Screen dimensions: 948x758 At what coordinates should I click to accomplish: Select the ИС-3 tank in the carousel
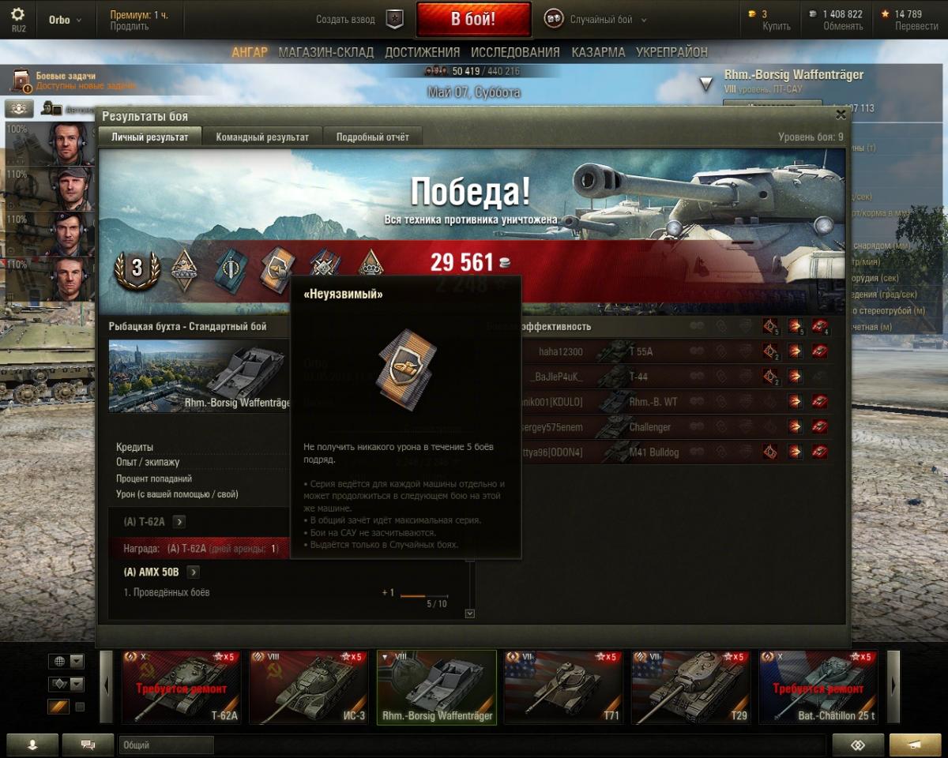309,687
